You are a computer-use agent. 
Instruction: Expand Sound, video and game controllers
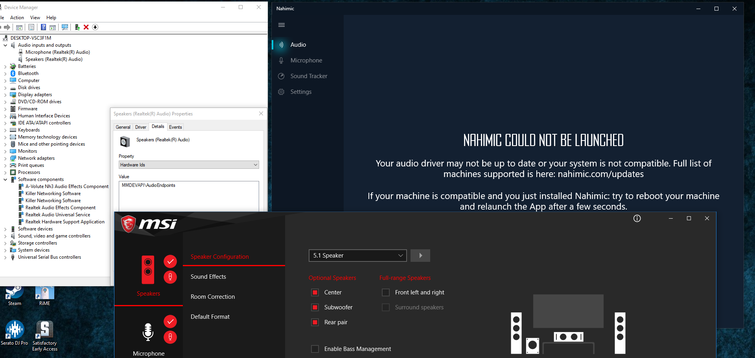click(x=5, y=236)
